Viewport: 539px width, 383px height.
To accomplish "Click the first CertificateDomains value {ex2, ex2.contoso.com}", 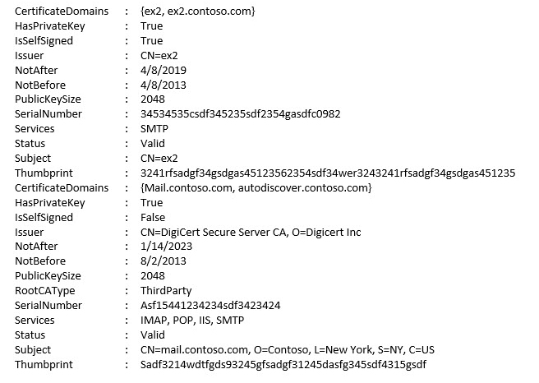I will click(198, 12).
